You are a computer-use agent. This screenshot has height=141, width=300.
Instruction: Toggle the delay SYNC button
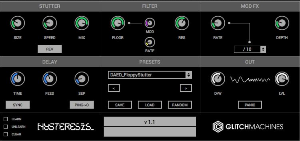(18, 105)
